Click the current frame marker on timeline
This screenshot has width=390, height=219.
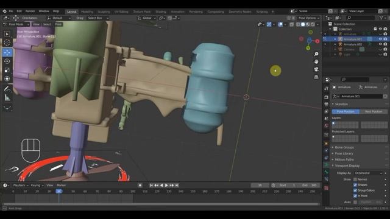(58, 191)
